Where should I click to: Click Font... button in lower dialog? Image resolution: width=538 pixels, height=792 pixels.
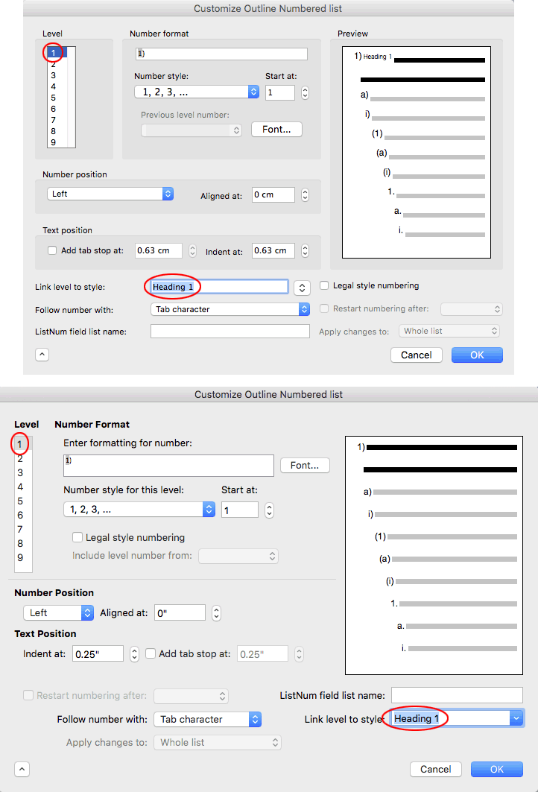(x=305, y=465)
